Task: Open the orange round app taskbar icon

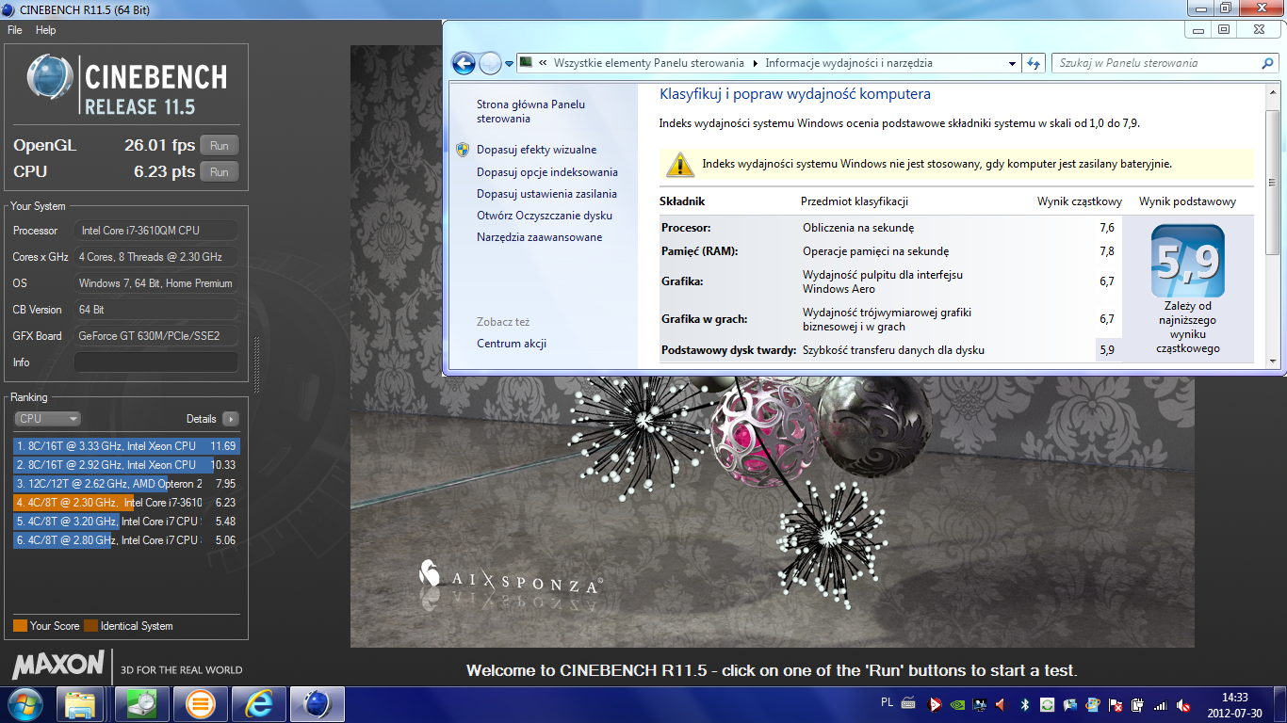Action: [200, 704]
